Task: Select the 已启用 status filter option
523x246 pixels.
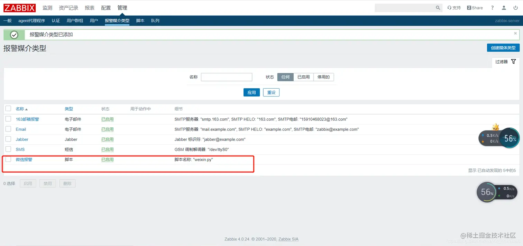Action: point(304,77)
